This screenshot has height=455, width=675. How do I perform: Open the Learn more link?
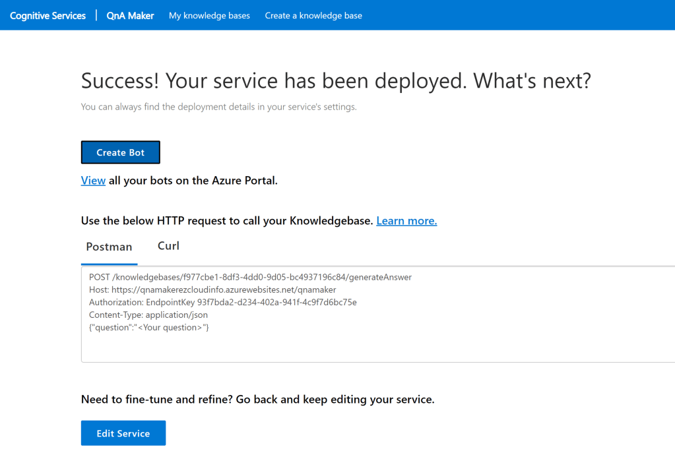tap(406, 221)
